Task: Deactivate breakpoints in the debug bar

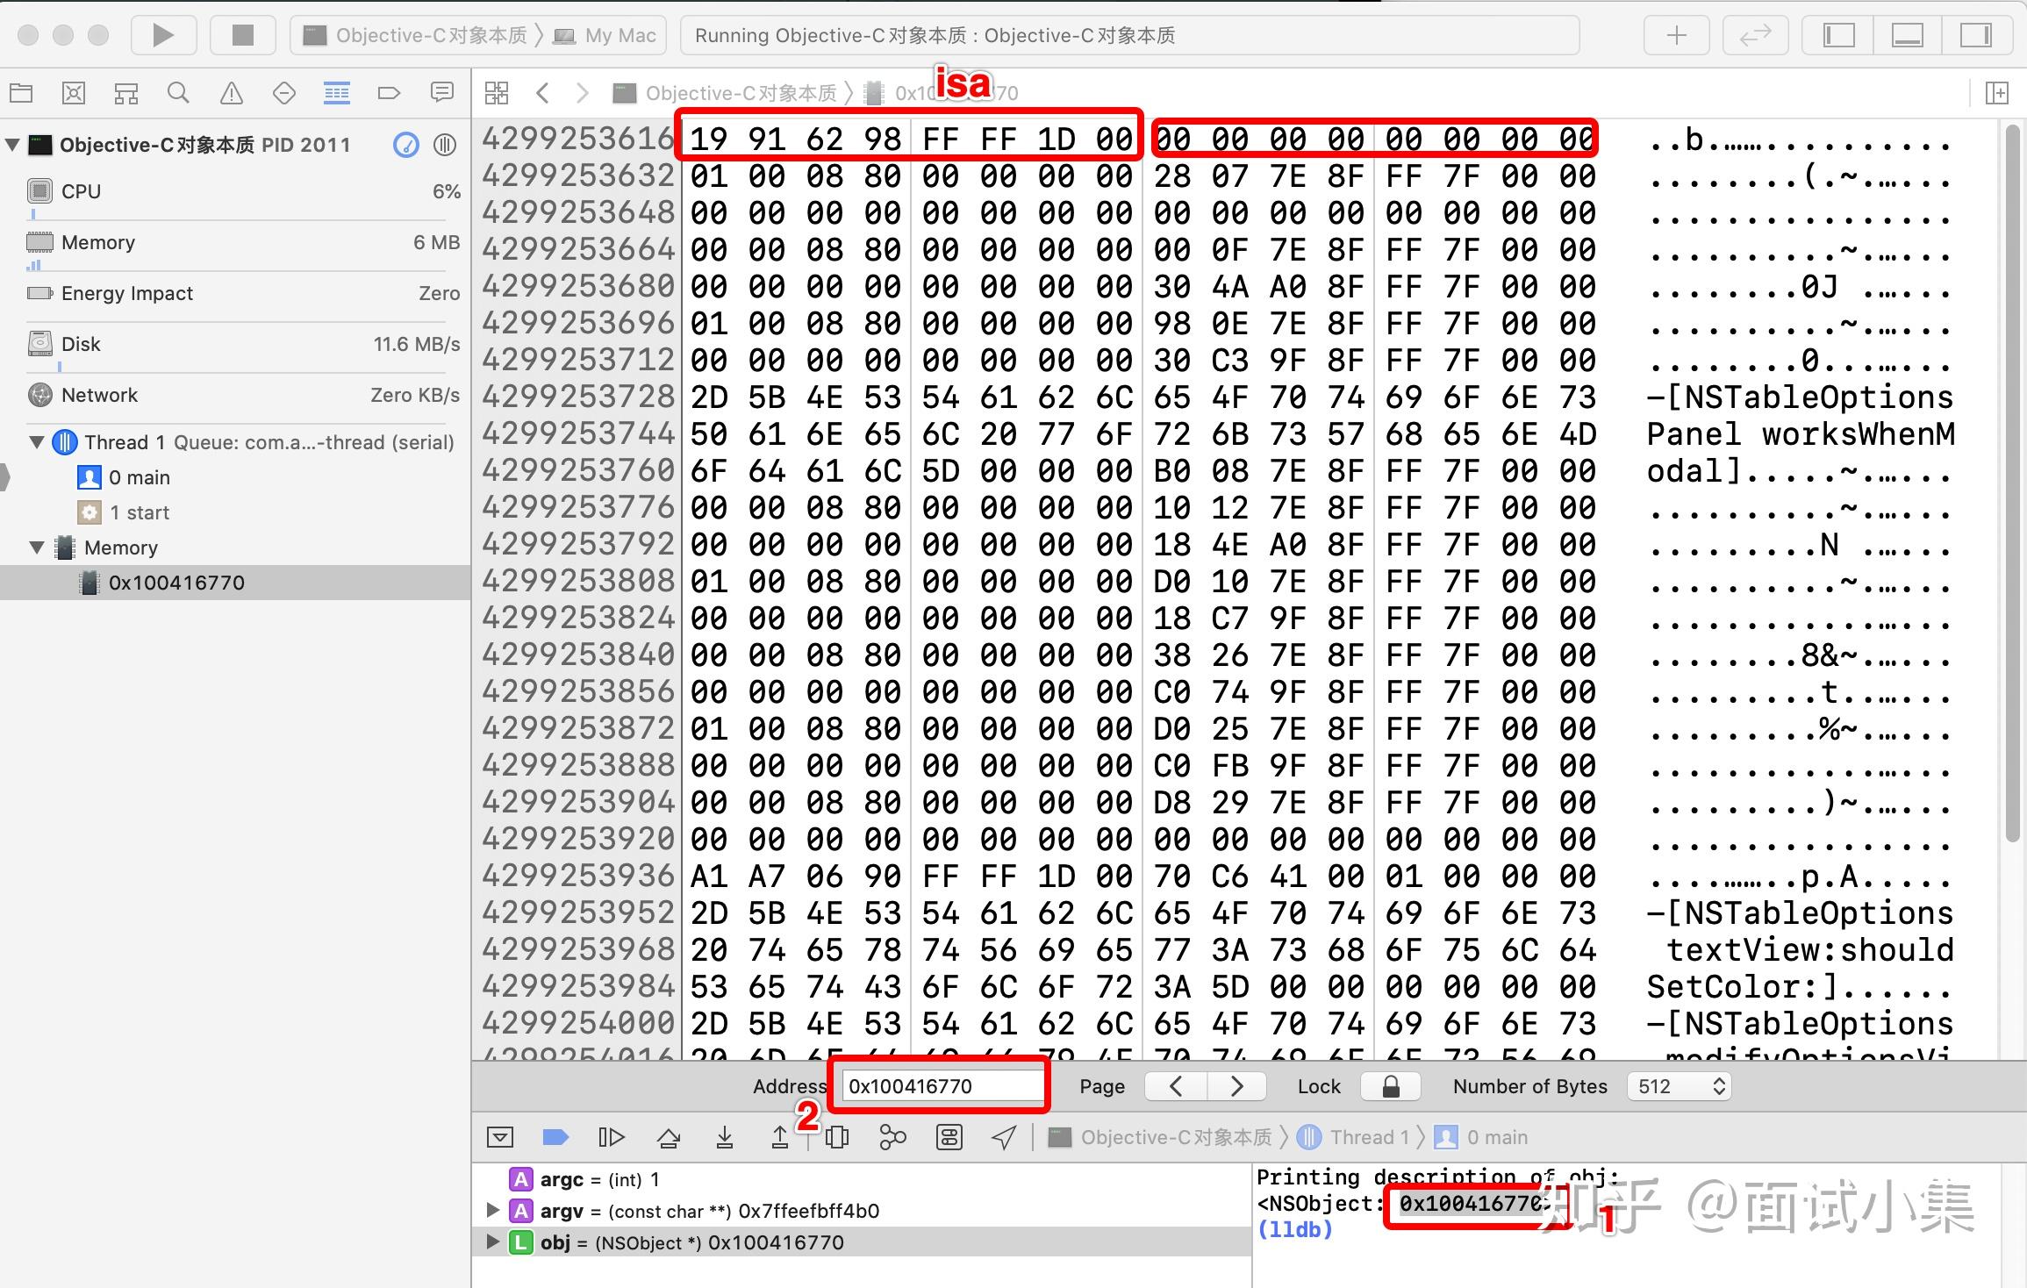Action: (x=555, y=1136)
